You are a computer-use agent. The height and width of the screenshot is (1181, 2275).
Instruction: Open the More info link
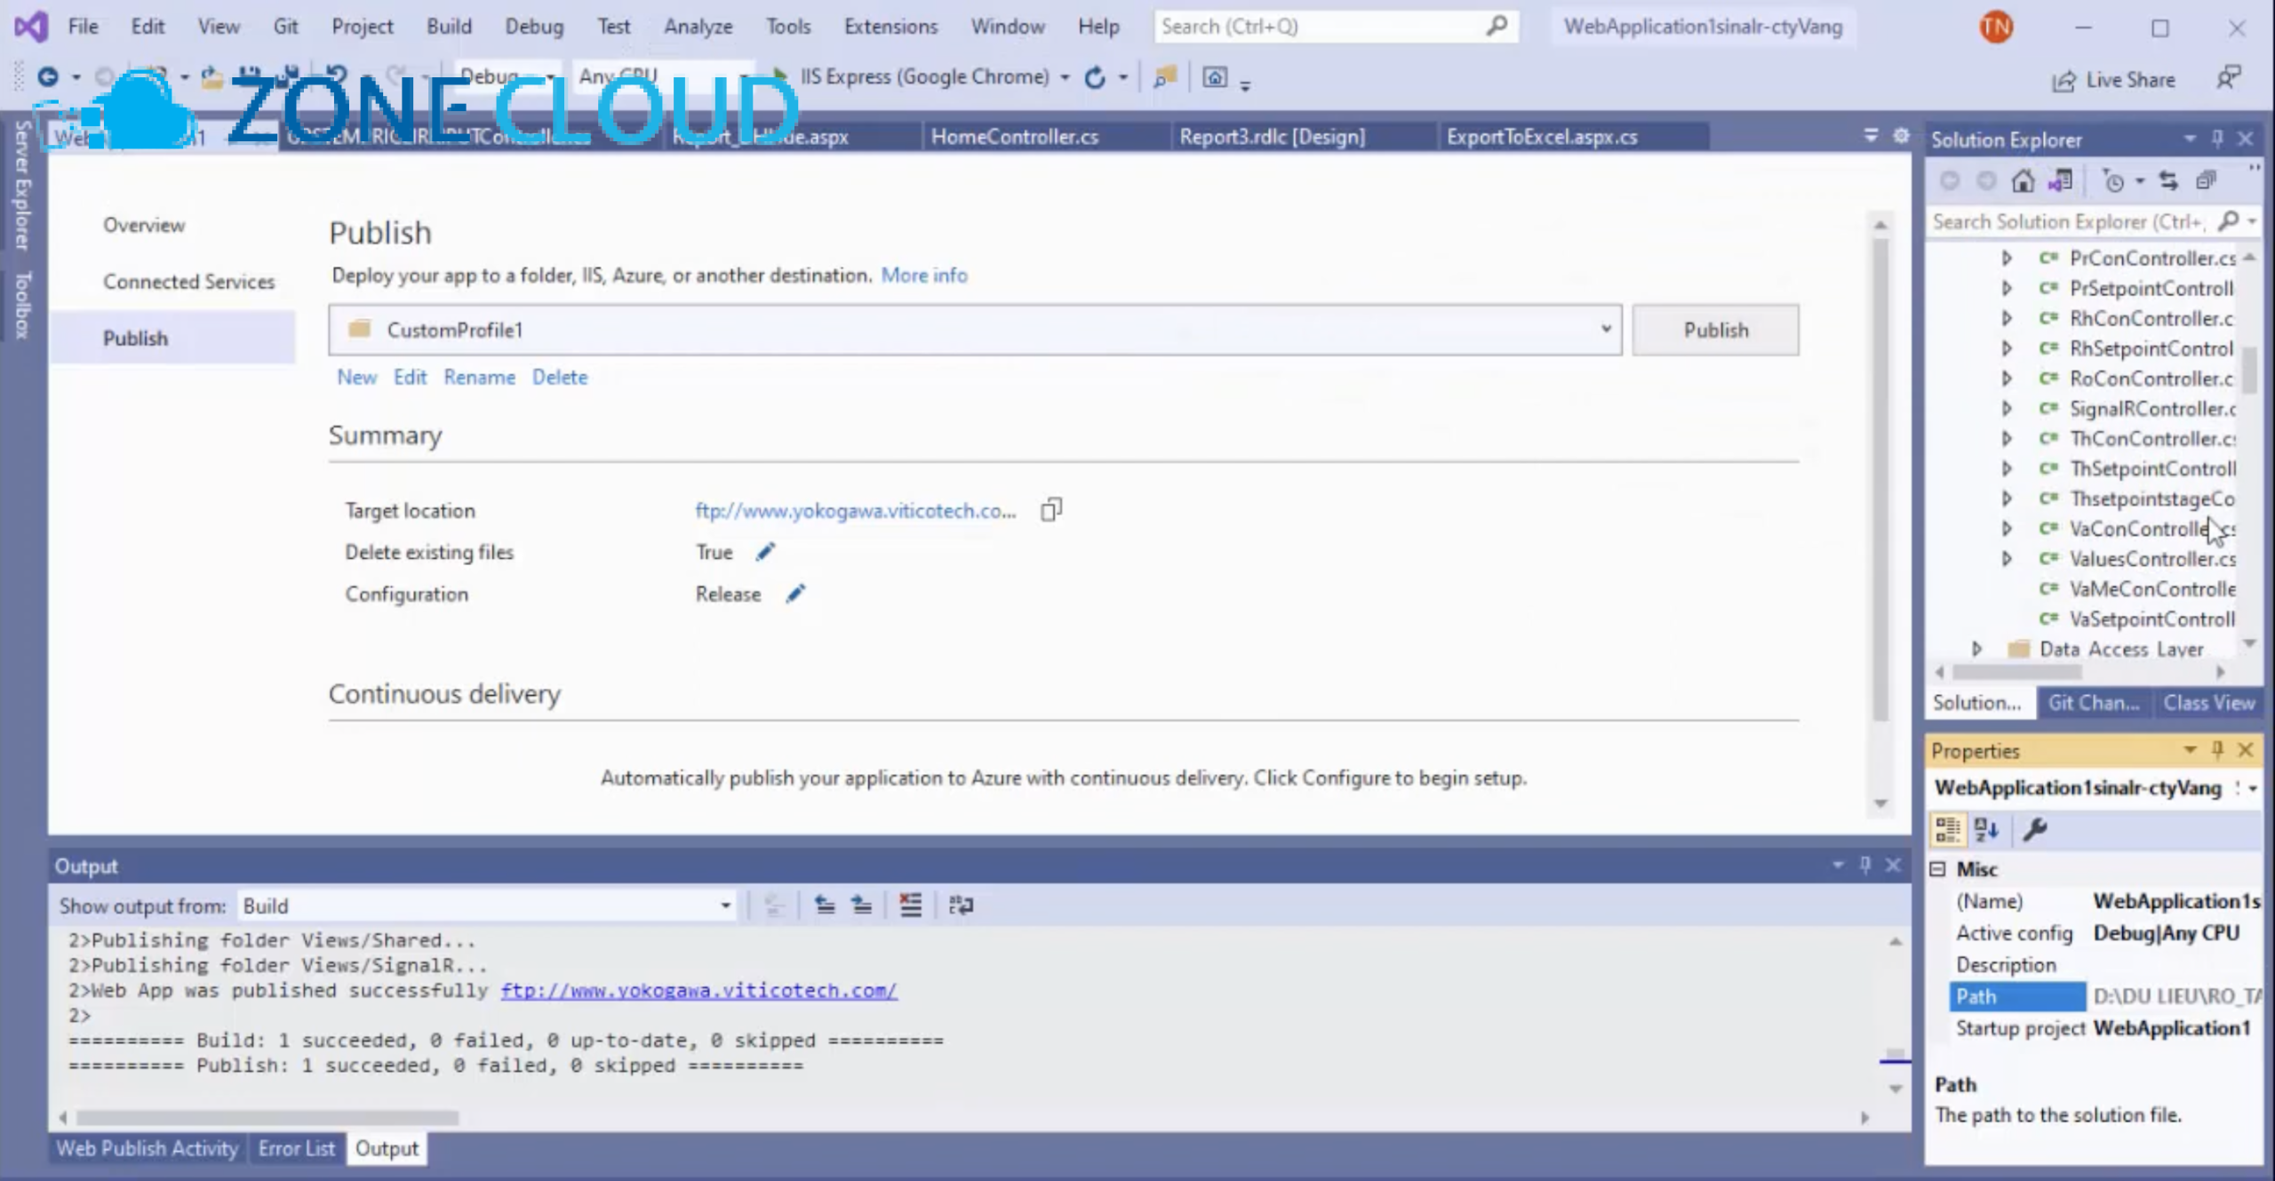point(924,275)
